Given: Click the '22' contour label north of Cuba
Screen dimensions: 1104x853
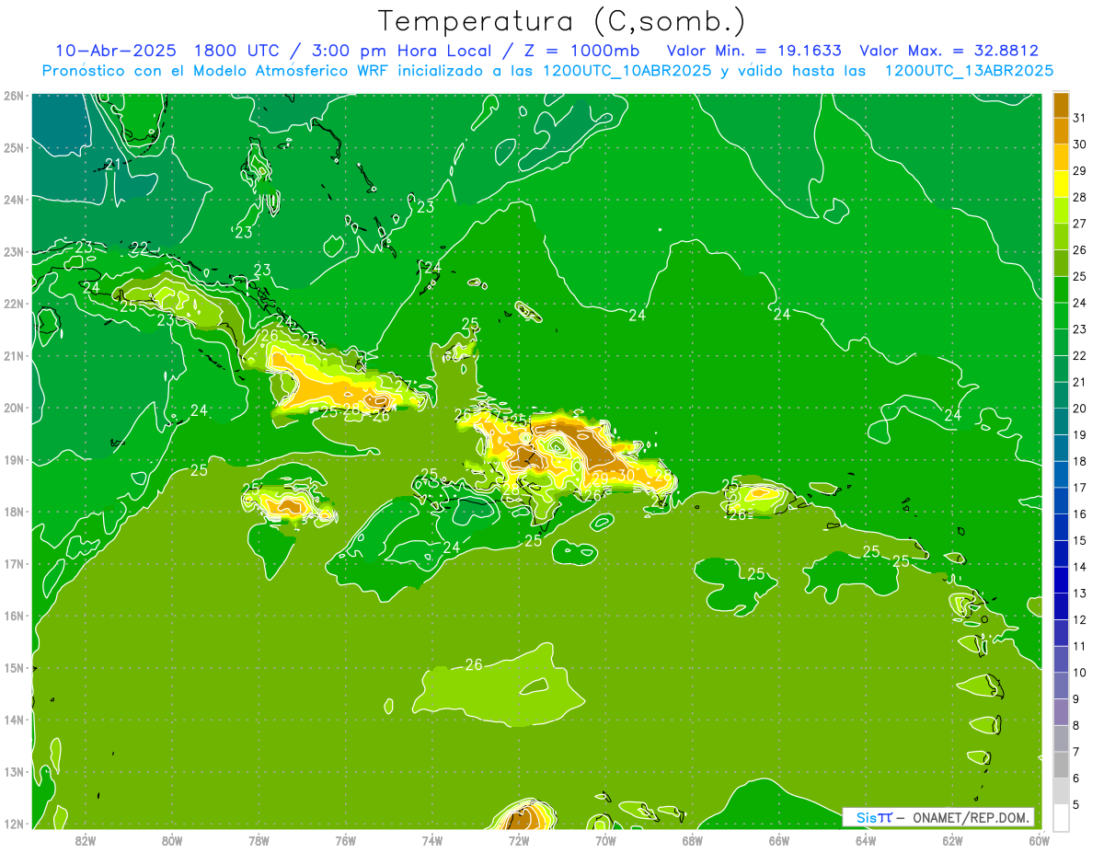Looking at the screenshot, I should click(140, 248).
